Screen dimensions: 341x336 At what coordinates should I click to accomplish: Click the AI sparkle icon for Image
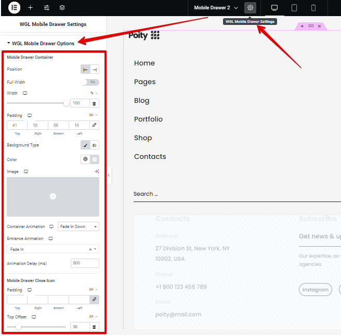click(x=97, y=171)
